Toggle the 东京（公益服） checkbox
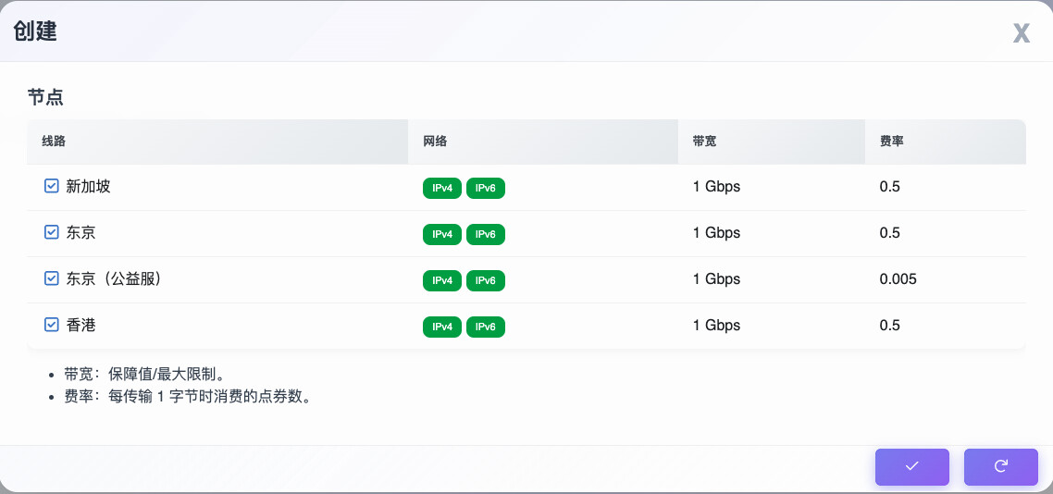 (x=52, y=278)
